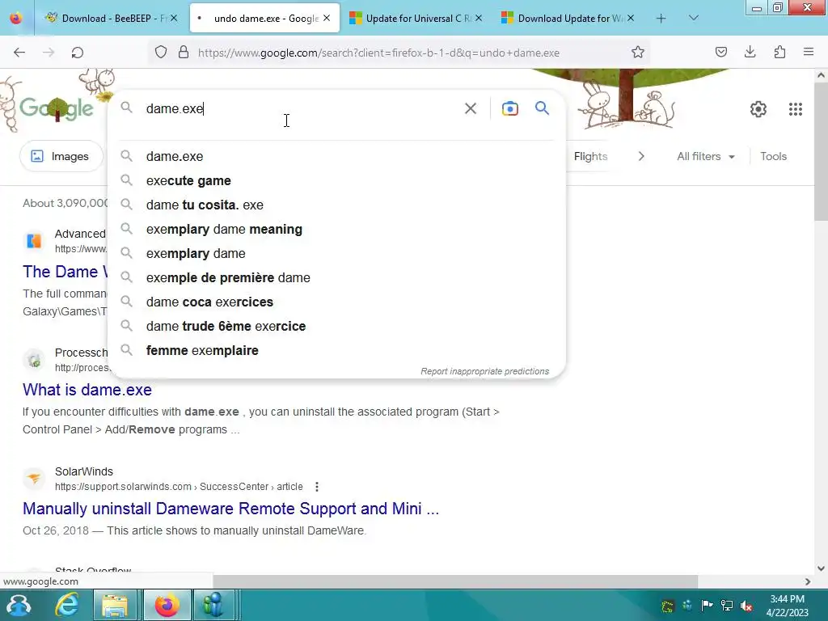Open the "What is dame.exe" result

[x=87, y=390]
